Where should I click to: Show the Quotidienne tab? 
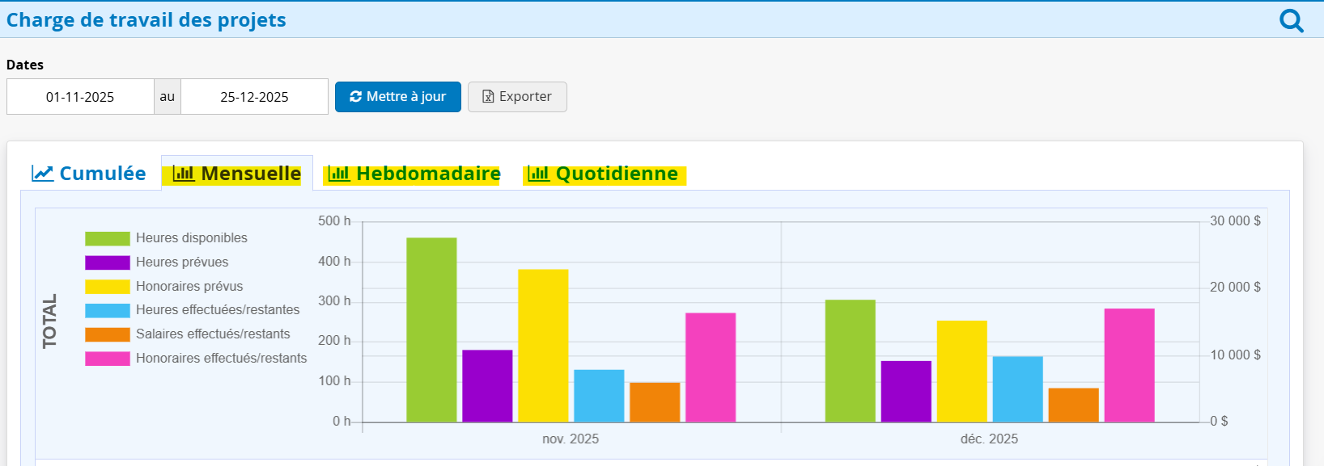click(x=603, y=174)
